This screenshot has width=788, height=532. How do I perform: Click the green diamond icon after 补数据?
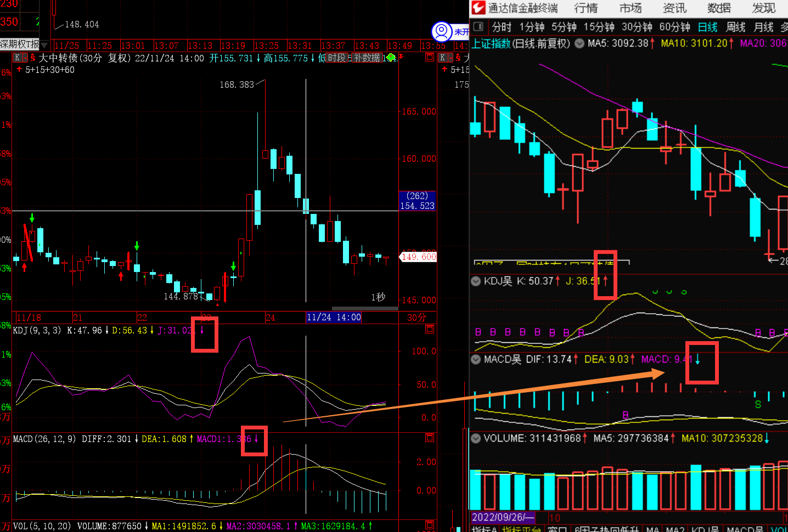pos(391,58)
